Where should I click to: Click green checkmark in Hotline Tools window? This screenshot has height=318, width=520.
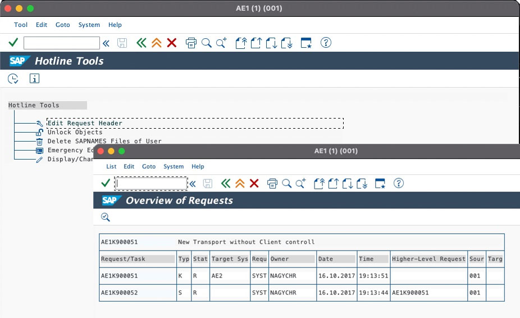click(x=13, y=43)
